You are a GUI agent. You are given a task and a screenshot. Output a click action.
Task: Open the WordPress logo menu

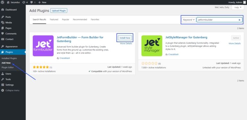click(3, 2)
